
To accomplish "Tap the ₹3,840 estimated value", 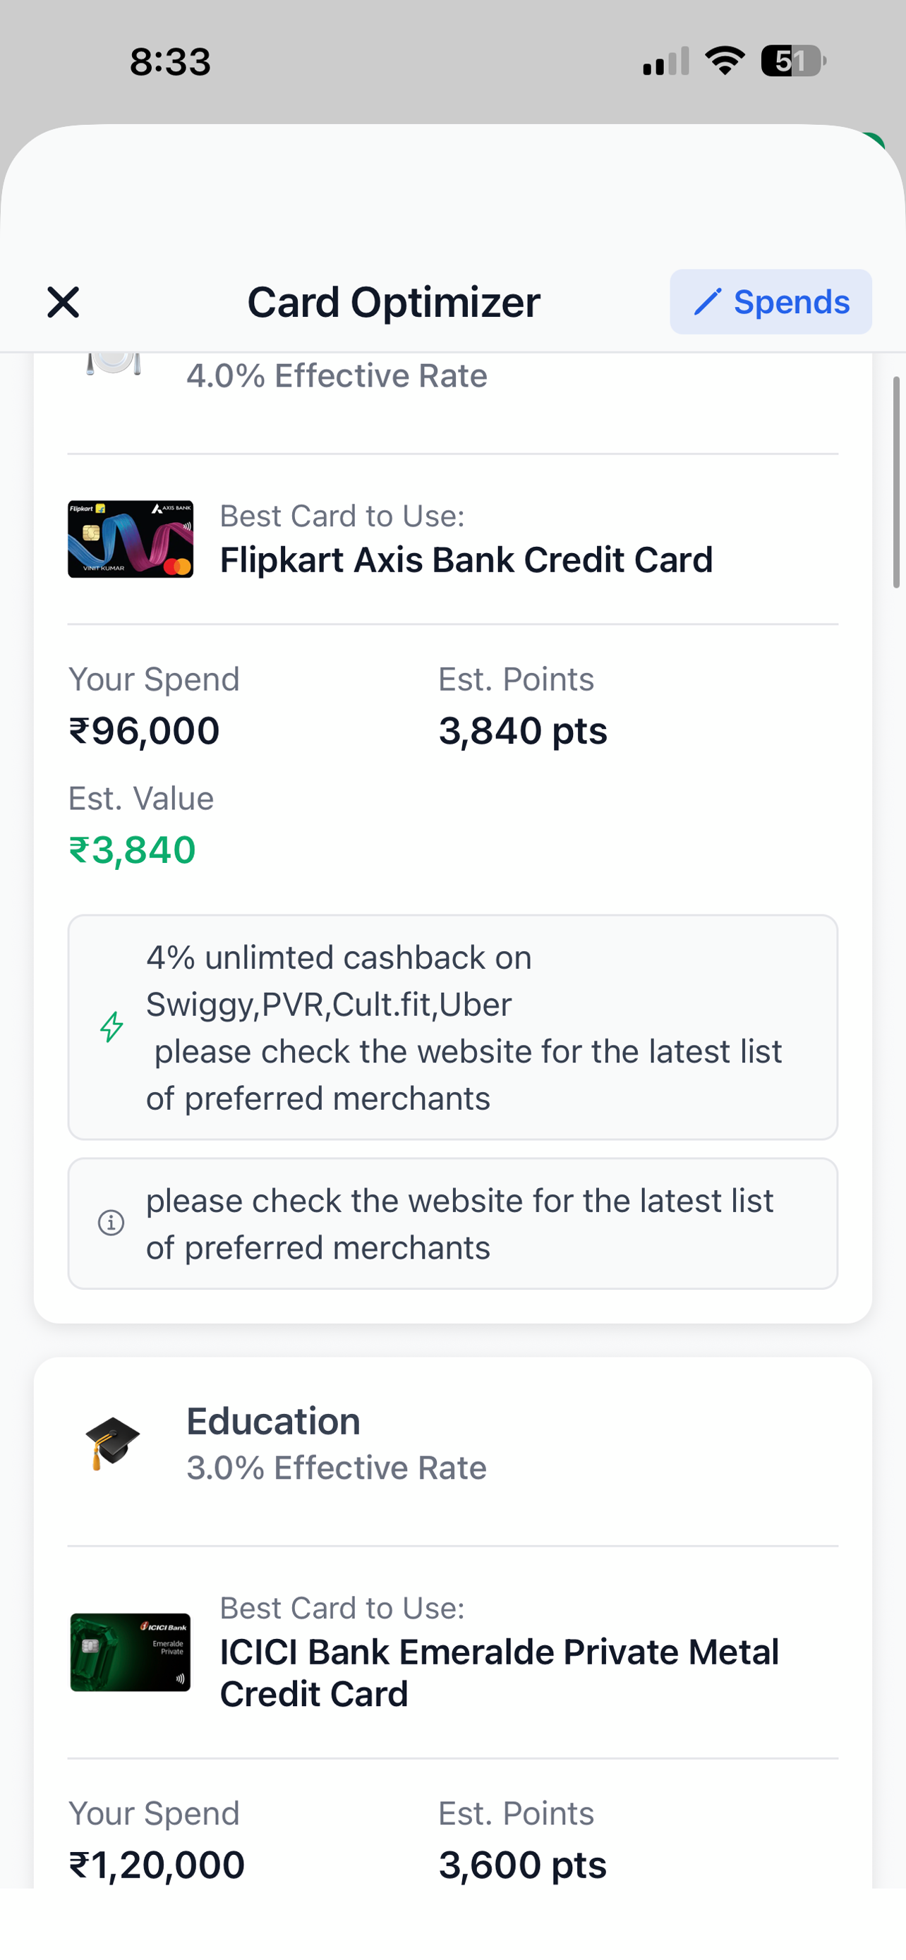I will pos(133,850).
